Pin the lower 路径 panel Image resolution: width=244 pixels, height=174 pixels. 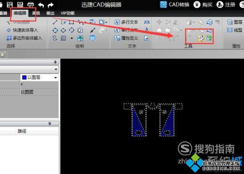tap(50, 124)
